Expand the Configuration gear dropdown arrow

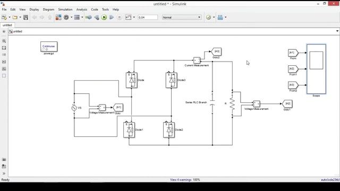(x=71, y=18)
